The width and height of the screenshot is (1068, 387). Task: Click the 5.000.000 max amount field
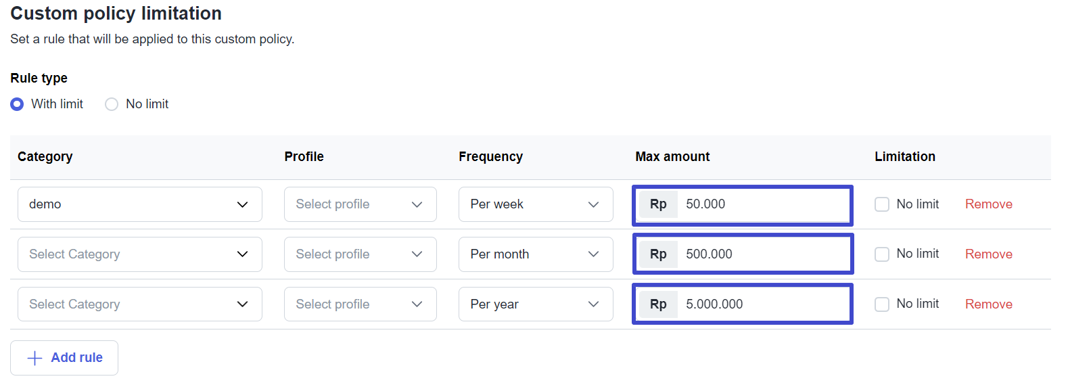pyautogui.click(x=761, y=304)
